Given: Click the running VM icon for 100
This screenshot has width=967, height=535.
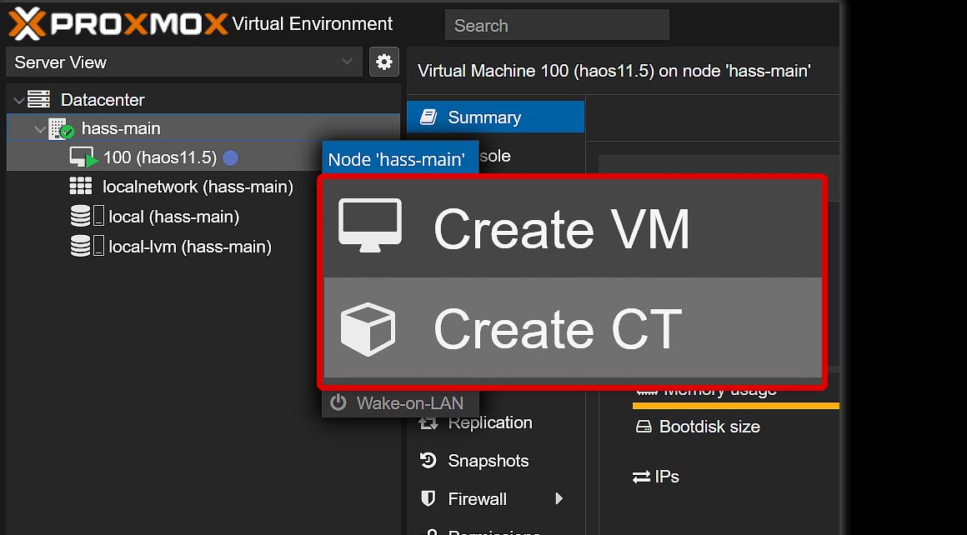Looking at the screenshot, I should click(x=83, y=157).
